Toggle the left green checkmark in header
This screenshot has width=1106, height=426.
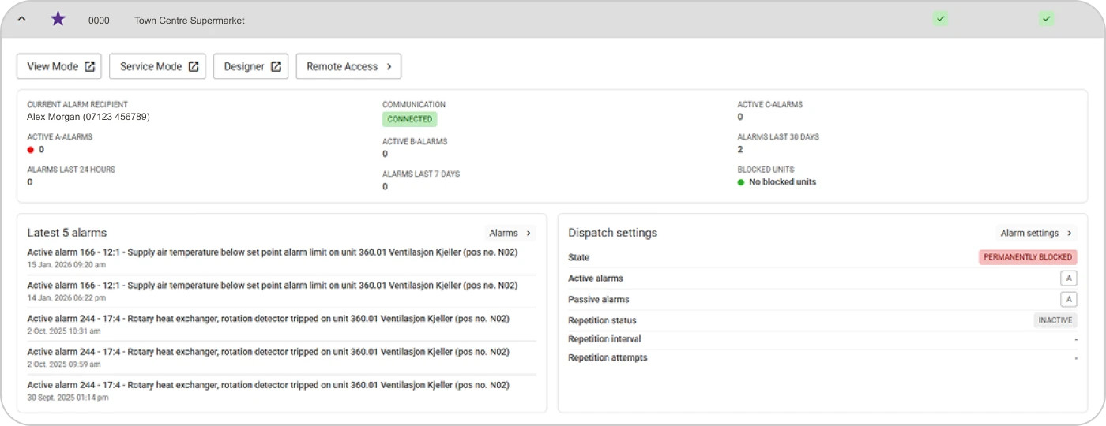click(940, 19)
